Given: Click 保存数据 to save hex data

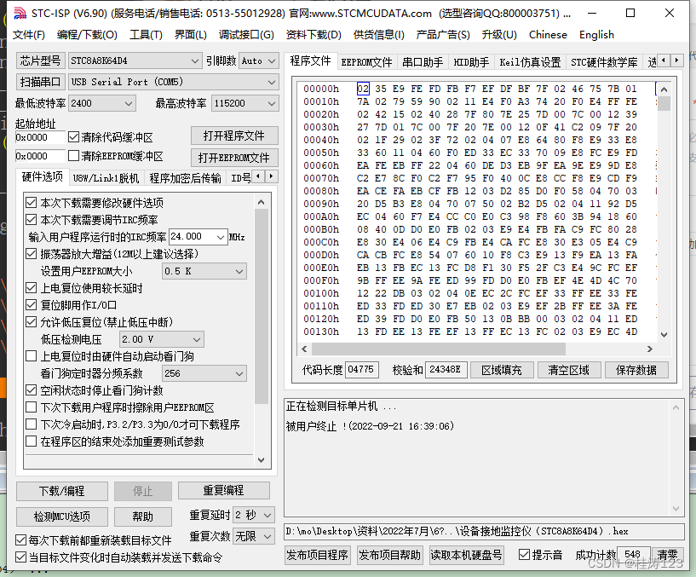Looking at the screenshot, I should pyautogui.click(x=635, y=369).
